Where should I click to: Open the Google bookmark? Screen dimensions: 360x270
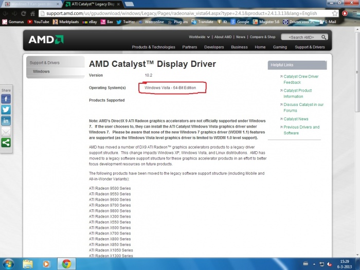point(240,22)
